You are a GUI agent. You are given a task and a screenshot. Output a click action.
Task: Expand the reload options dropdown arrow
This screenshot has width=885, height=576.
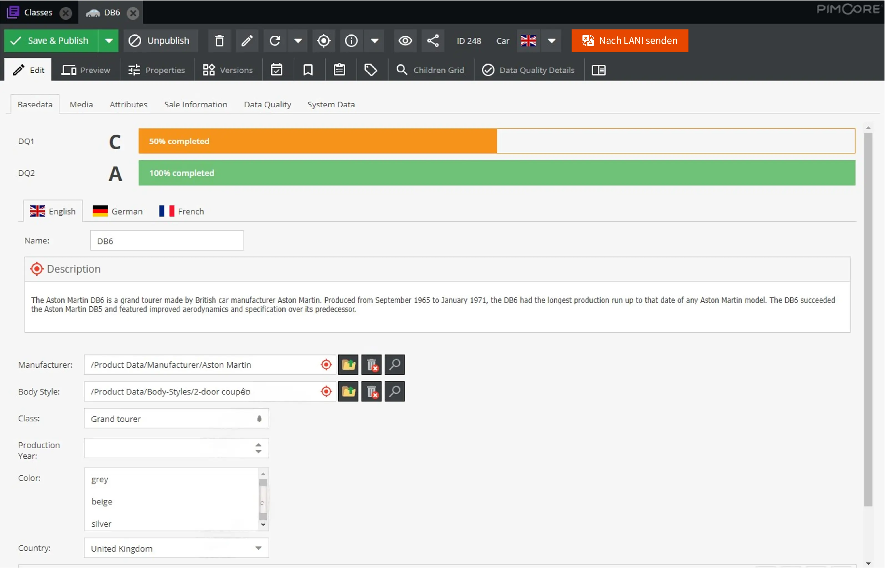298,41
